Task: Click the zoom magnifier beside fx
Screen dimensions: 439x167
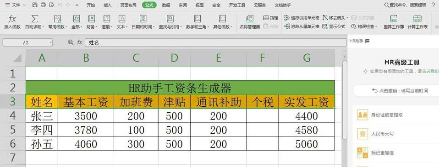Action: pos(71,42)
